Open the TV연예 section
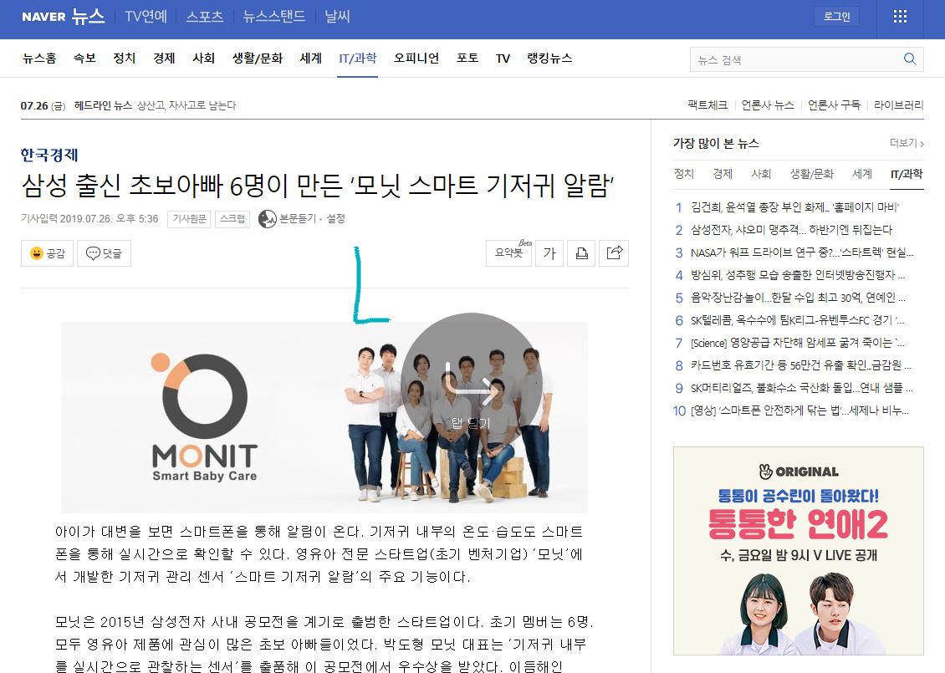 146,16
